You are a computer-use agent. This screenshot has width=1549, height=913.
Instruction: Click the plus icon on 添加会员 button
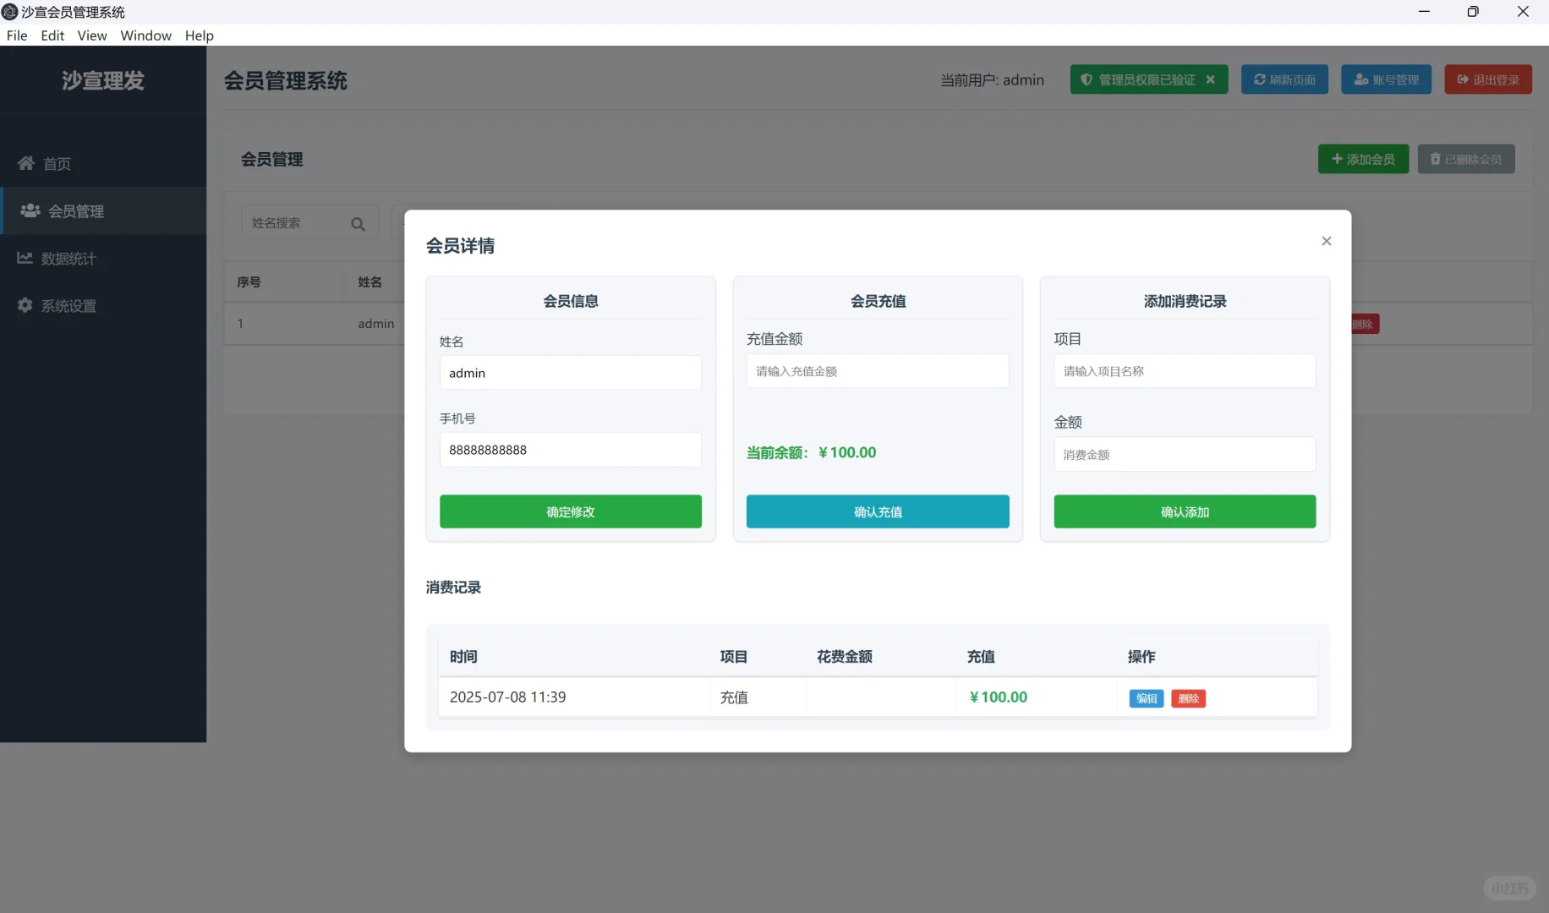[1338, 159]
